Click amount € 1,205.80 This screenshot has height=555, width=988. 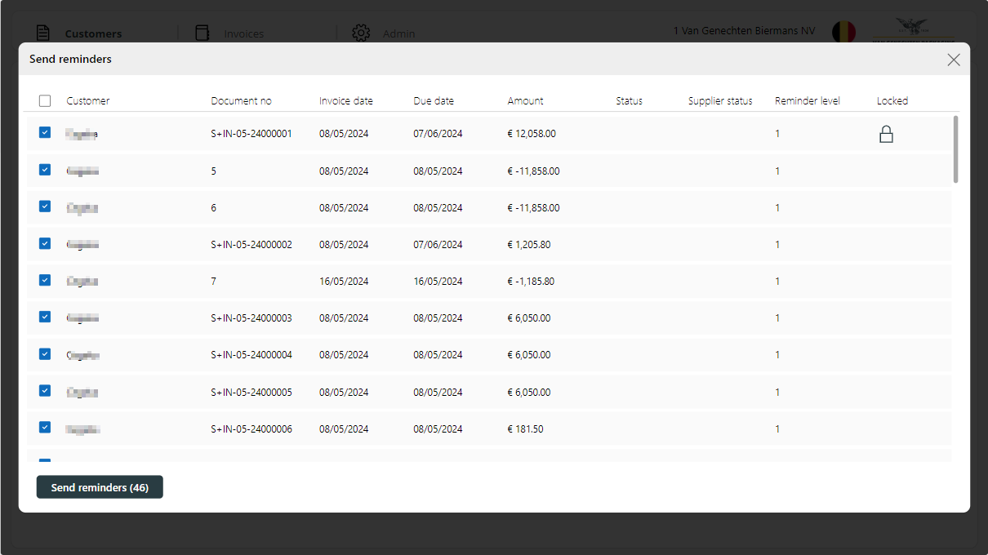[529, 245]
